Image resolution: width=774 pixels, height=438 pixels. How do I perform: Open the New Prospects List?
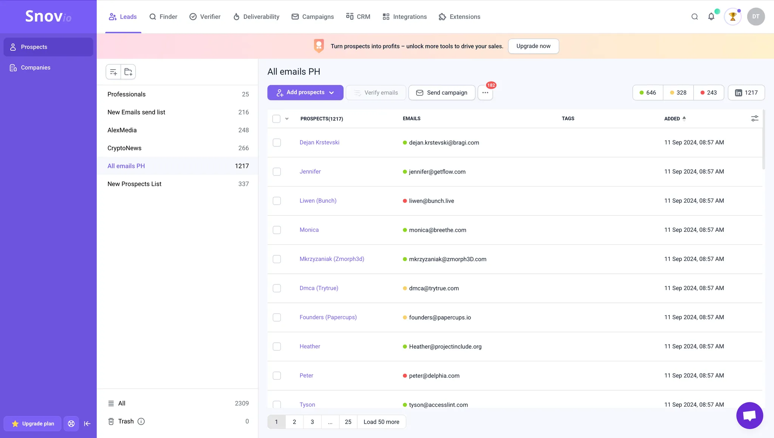pos(178,184)
